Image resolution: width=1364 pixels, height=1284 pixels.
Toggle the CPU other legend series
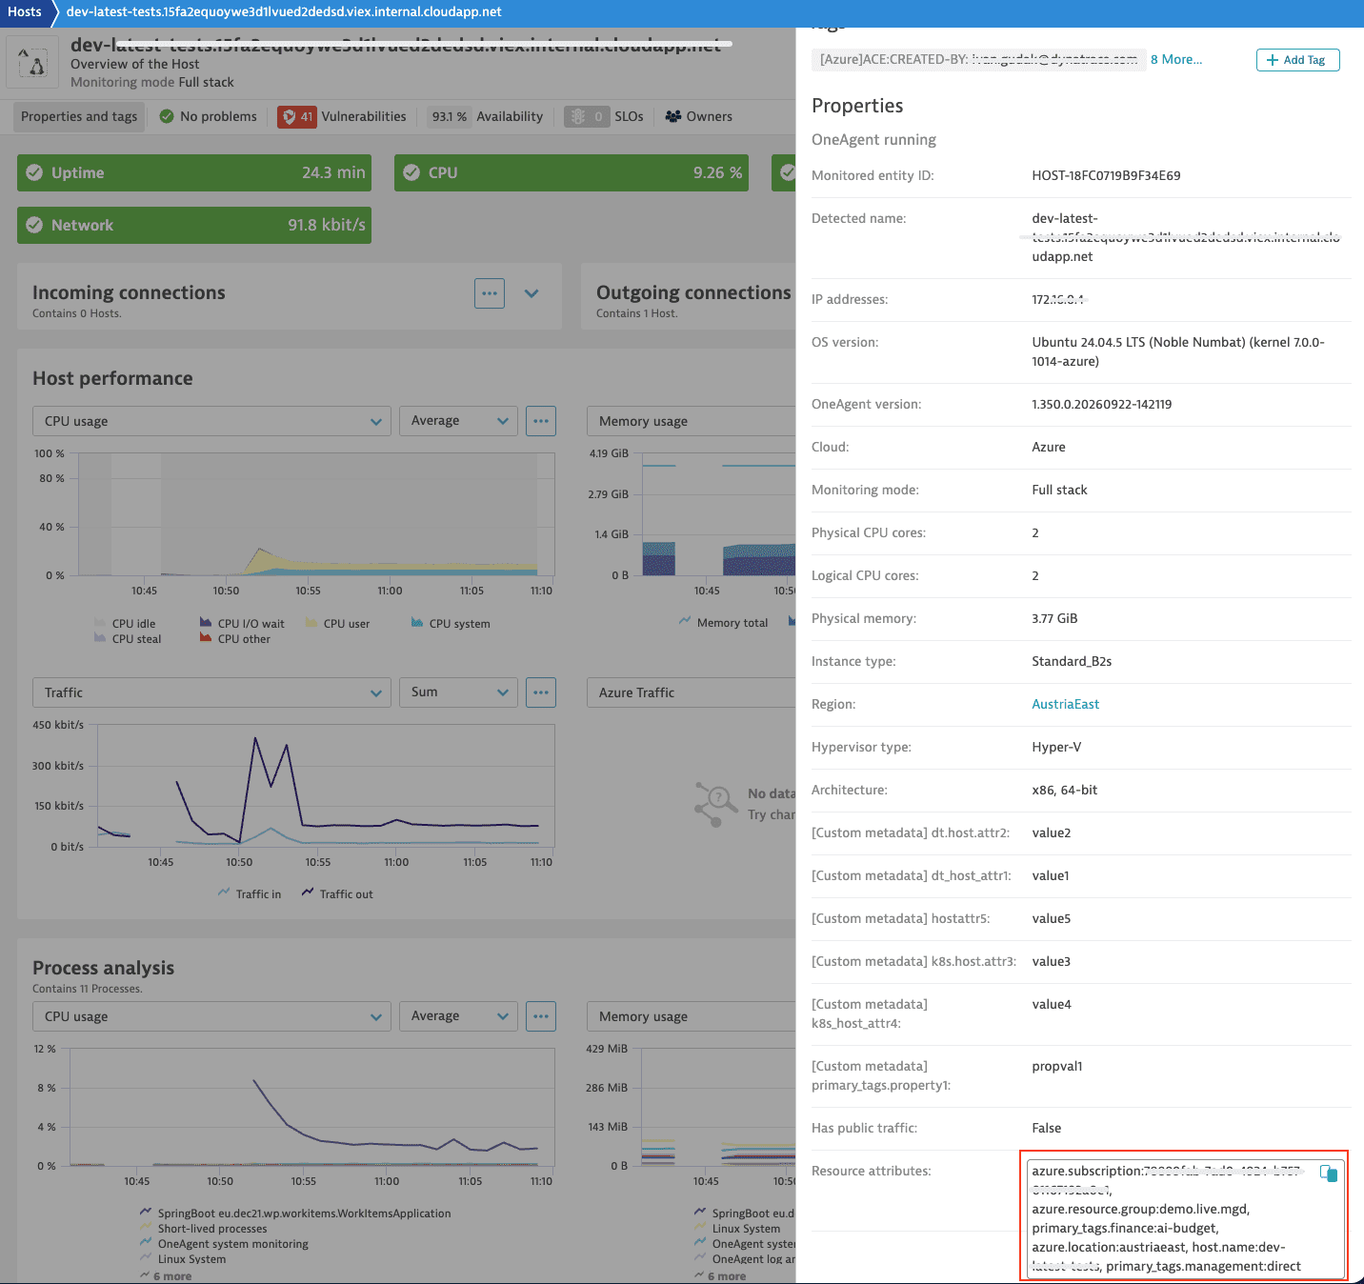pos(234,639)
